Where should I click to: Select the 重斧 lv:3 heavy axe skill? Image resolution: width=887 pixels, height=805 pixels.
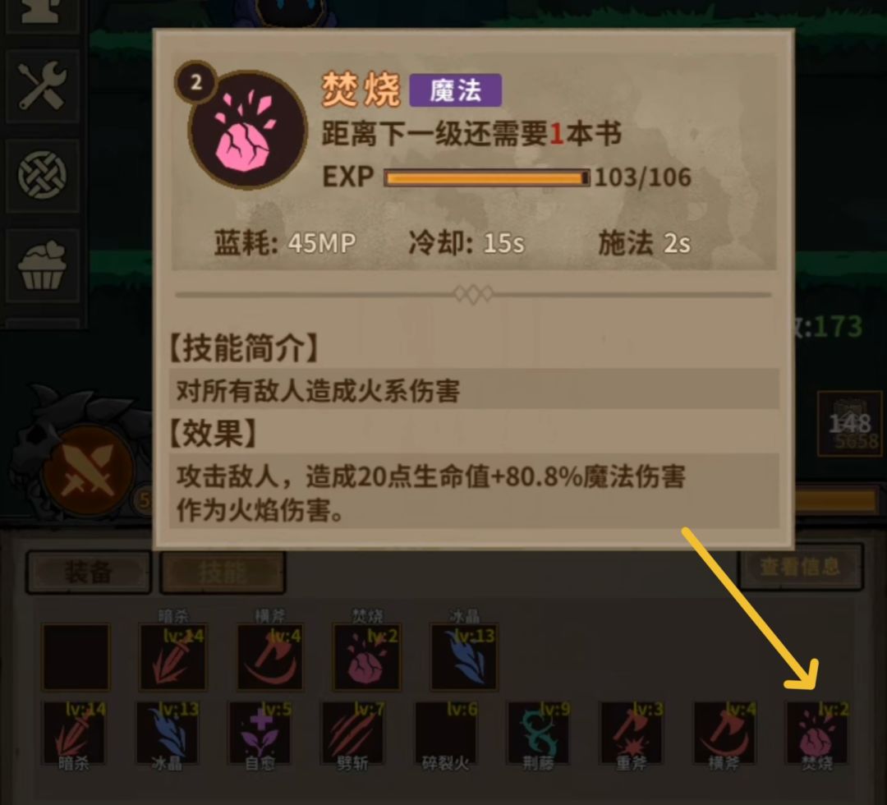[631, 734]
